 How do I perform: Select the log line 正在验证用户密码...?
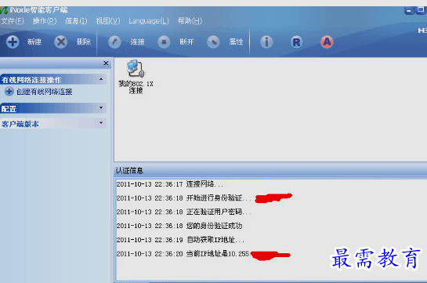pos(184,212)
